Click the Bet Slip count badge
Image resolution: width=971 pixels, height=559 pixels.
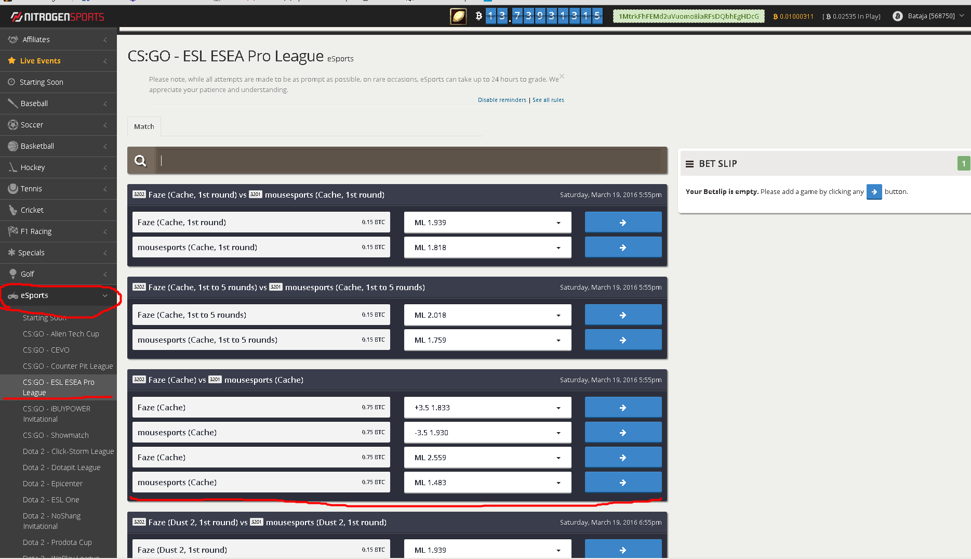click(x=963, y=164)
